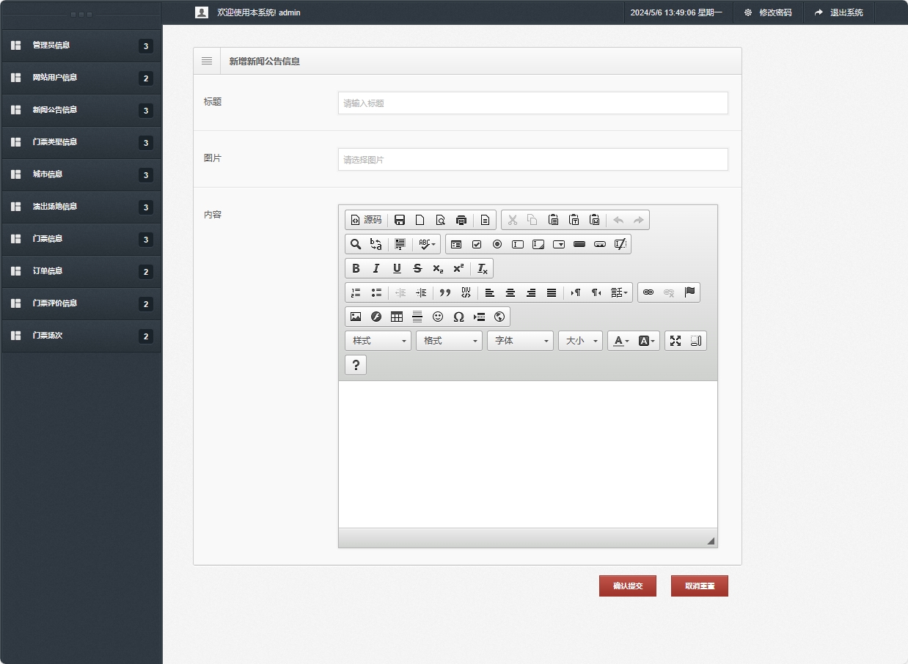This screenshot has width=908, height=664.
Task: Insert a table via the editor toolbar
Action: (x=397, y=317)
